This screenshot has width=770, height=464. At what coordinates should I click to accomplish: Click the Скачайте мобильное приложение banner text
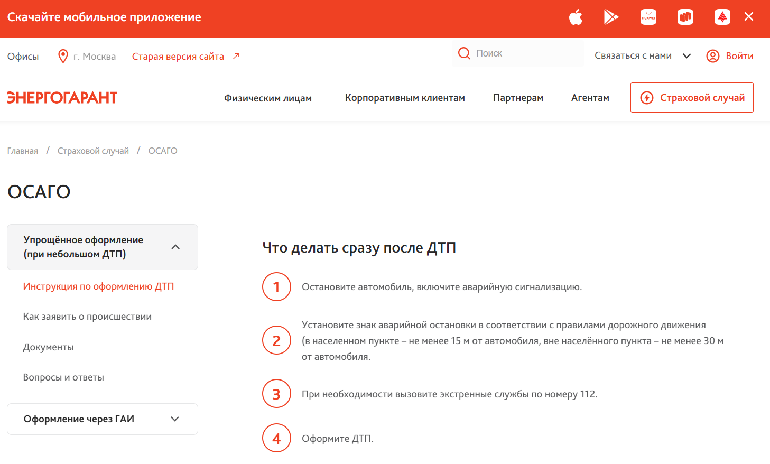click(104, 17)
